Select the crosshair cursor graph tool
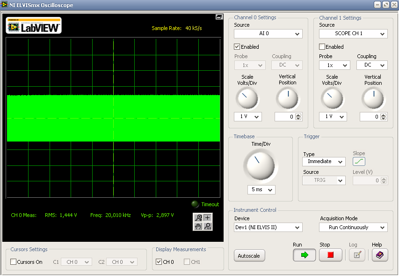The width and height of the screenshot is (399, 276). coord(207,217)
